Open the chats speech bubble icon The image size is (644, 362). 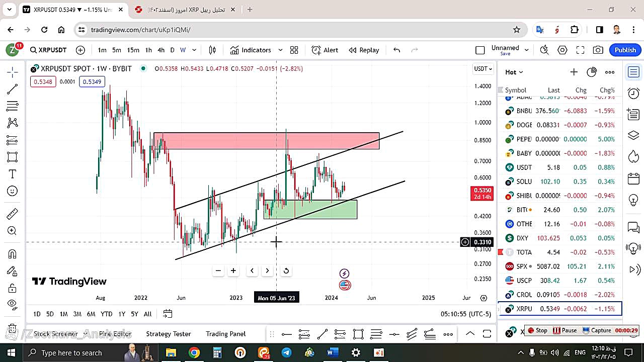[633, 227]
